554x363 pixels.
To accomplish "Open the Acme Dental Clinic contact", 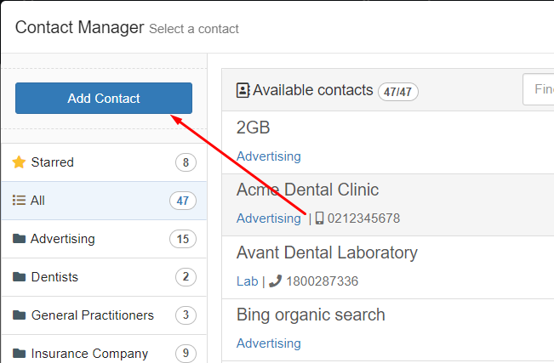I will pyautogui.click(x=388, y=205).
